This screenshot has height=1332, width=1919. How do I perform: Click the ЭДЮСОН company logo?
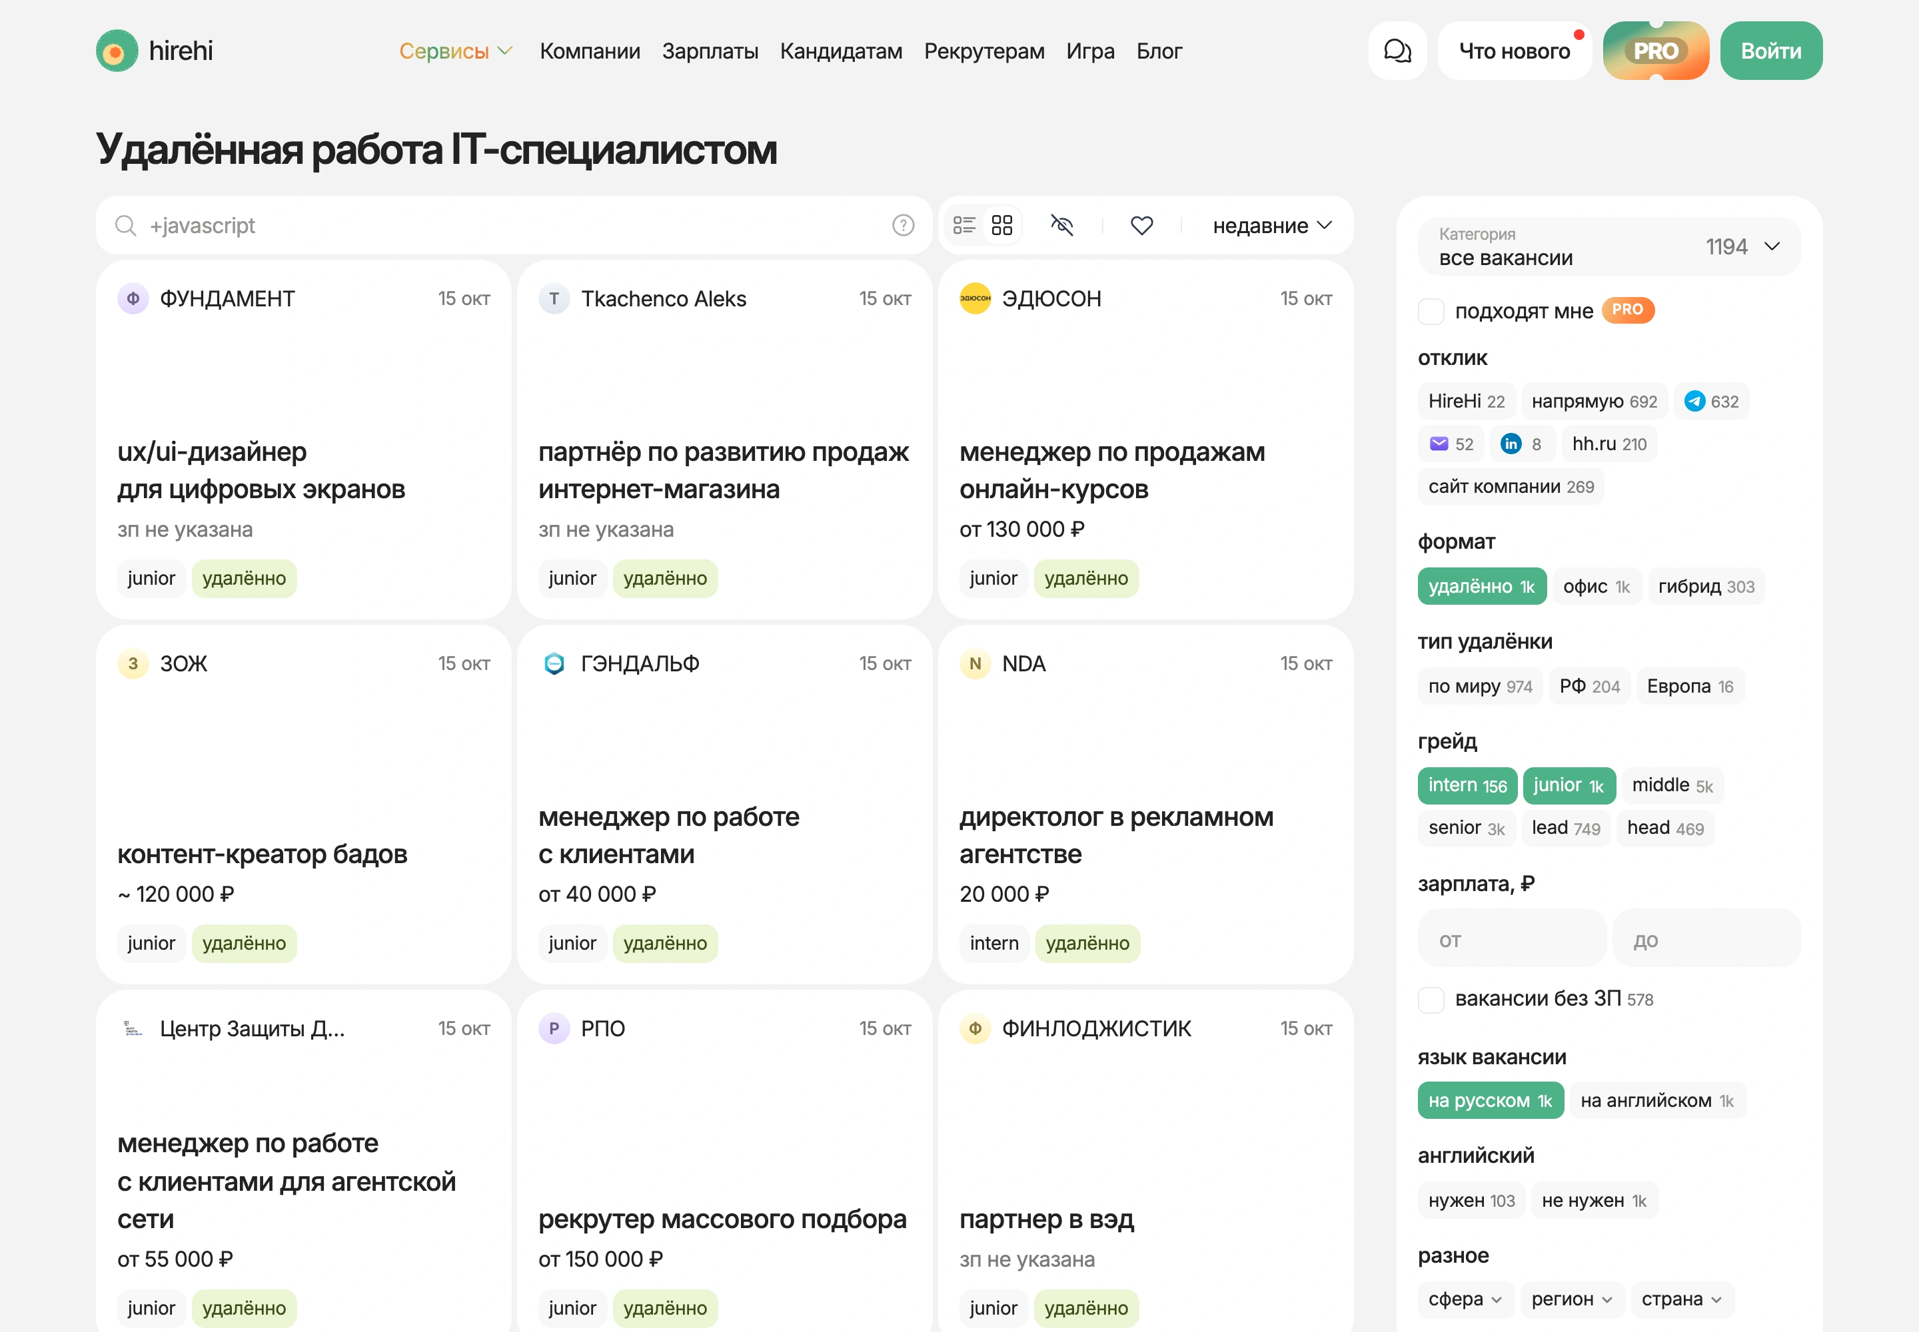point(975,299)
